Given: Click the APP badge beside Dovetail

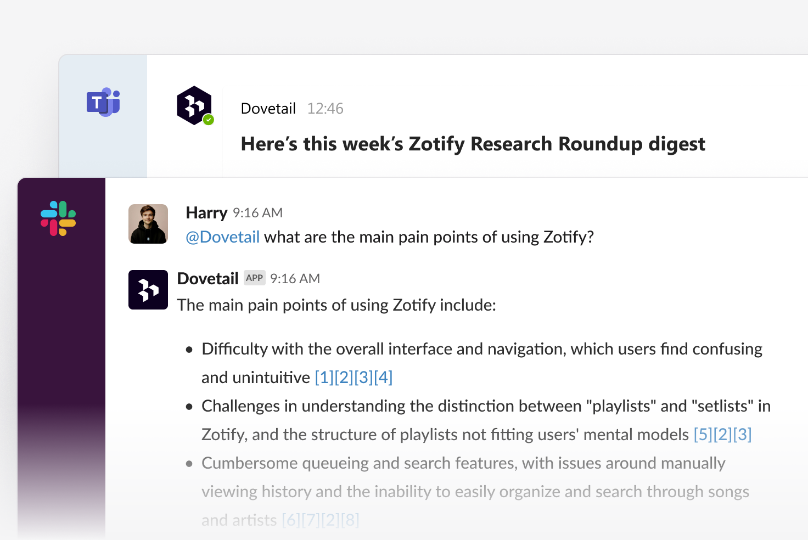Looking at the screenshot, I should (254, 278).
